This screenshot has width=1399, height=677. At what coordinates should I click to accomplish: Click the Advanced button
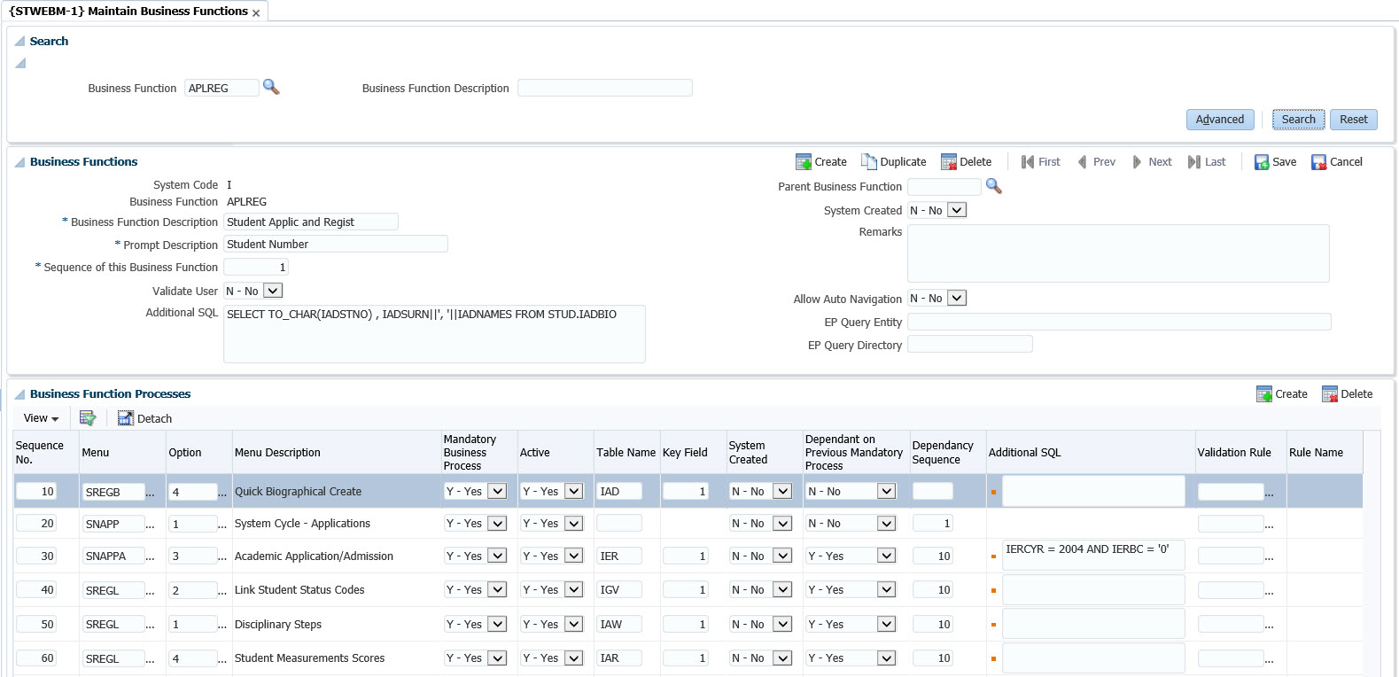pyautogui.click(x=1219, y=120)
